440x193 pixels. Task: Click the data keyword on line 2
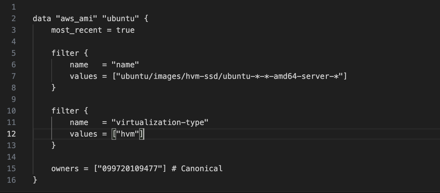point(42,19)
